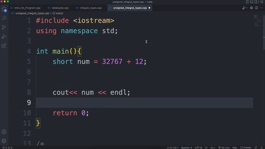Toggle the primary side bar layout icon

(x=247, y=2)
